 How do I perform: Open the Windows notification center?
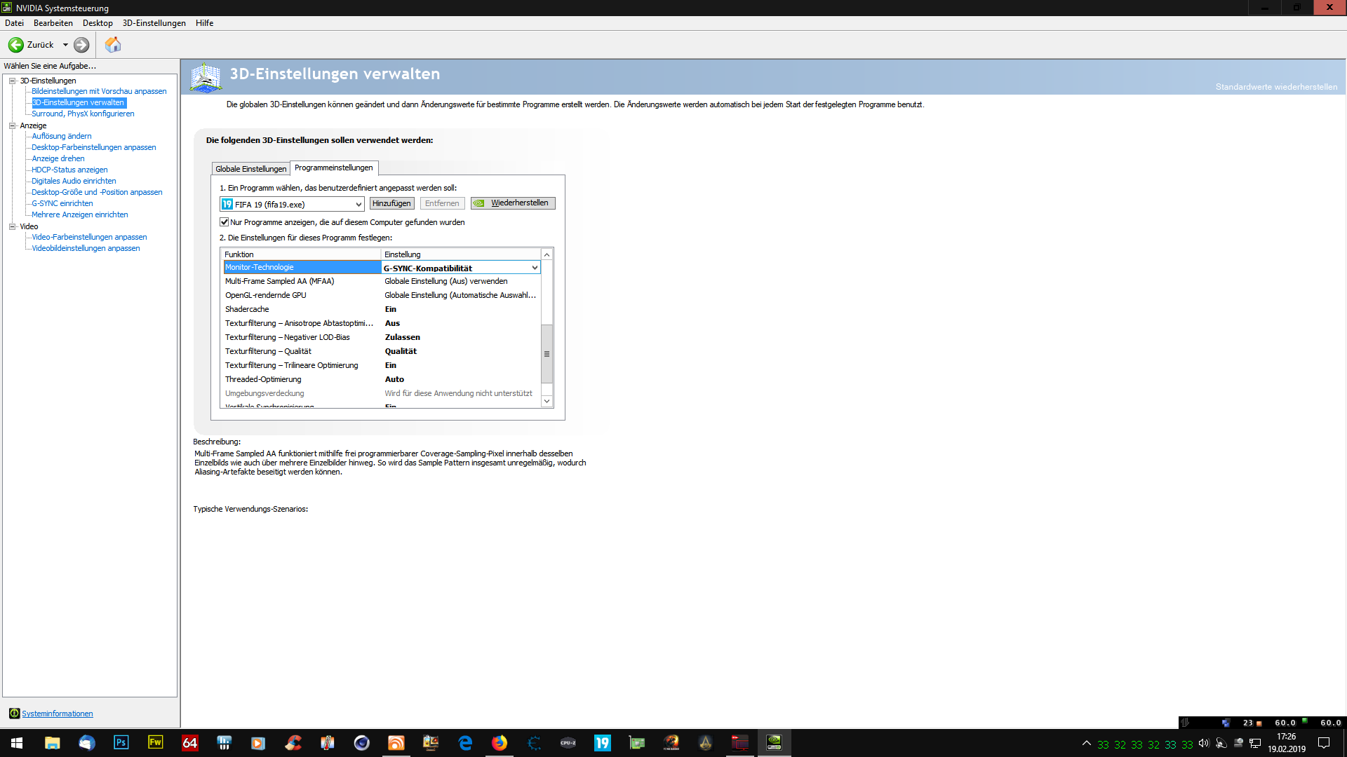tap(1324, 743)
